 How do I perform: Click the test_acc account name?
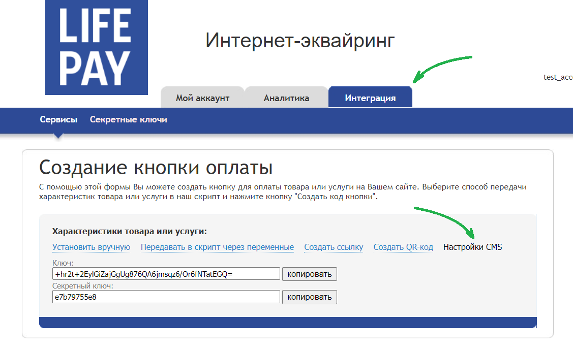point(558,77)
